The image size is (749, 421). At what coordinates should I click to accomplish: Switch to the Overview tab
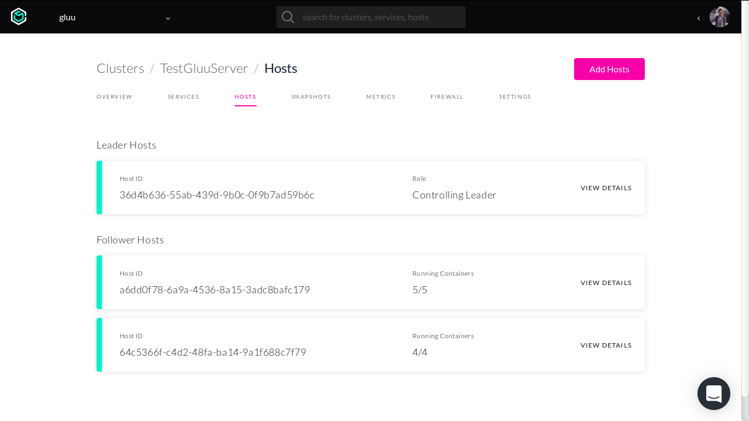pyautogui.click(x=114, y=97)
